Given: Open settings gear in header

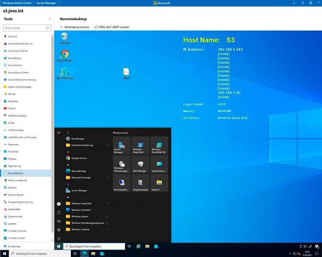Looking at the screenshot, I should click(310, 3).
